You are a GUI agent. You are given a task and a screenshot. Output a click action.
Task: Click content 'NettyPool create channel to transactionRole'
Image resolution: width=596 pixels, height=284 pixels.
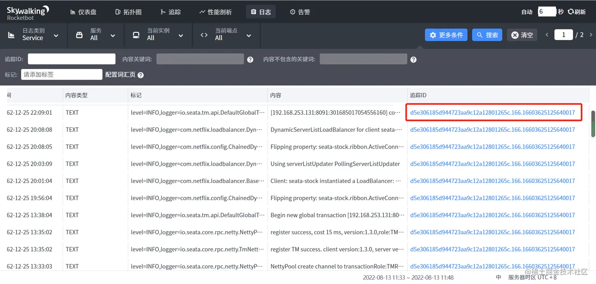[x=337, y=266]
